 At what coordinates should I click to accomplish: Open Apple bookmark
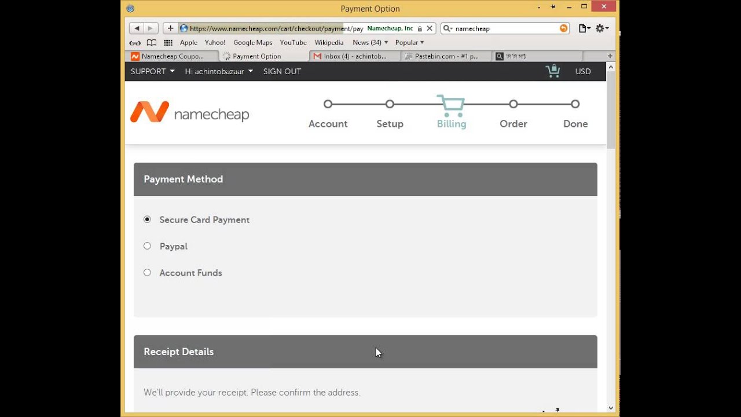(189, 43)
